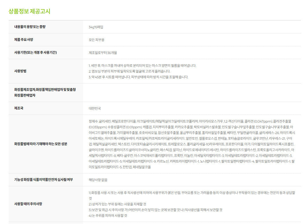Select the 대한민국 value text
The width and height of the screenshot is (305, 224).
(x=95, y=109)
